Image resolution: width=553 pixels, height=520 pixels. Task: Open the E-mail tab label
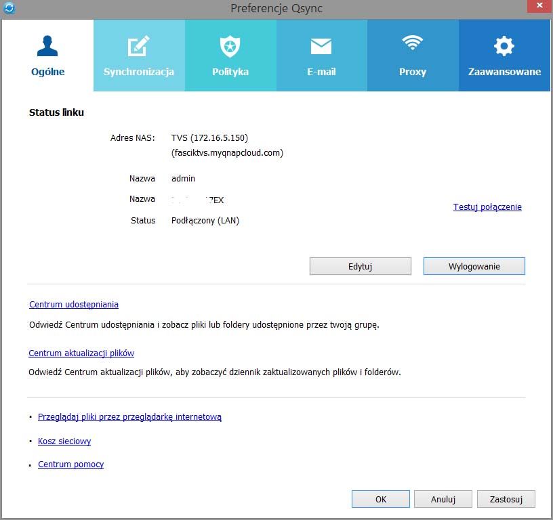point(321,72)
